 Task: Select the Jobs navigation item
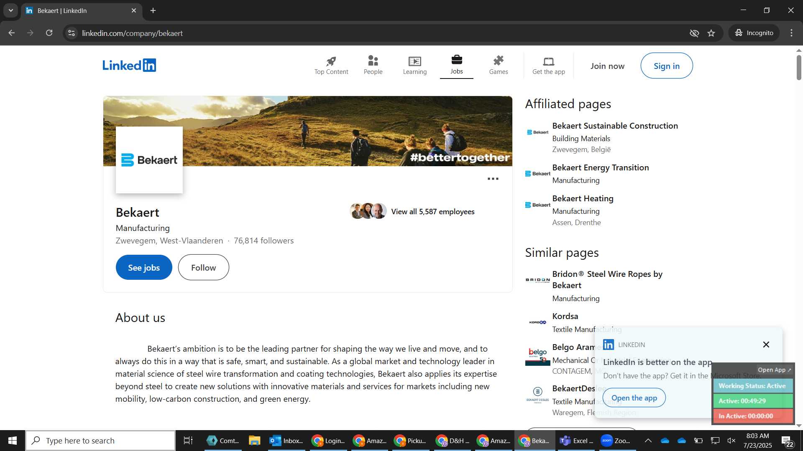457,66
